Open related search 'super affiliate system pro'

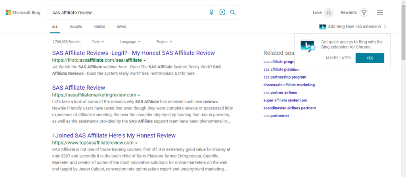tap(285, 100)
